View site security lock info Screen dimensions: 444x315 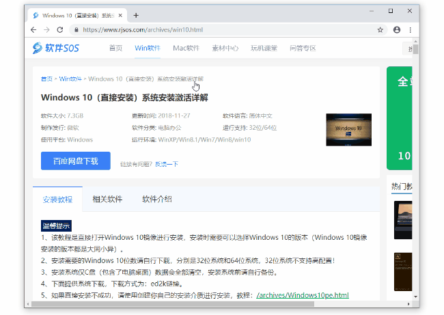point(77,30)
